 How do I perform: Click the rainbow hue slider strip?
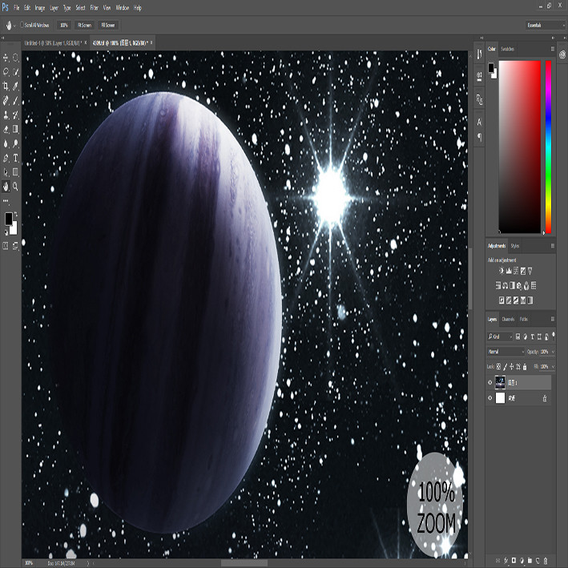[549, 147]
